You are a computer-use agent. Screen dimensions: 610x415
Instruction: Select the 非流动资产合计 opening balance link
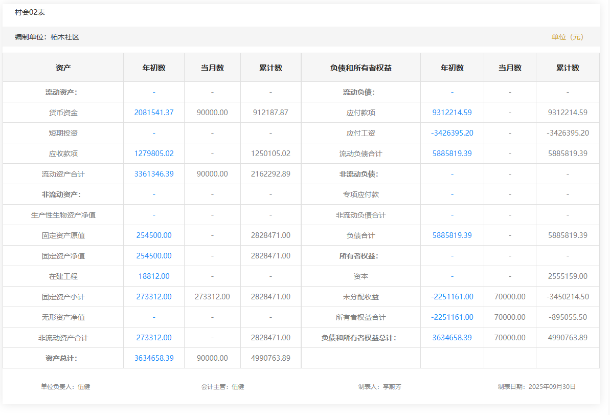[x=154, y=338]
